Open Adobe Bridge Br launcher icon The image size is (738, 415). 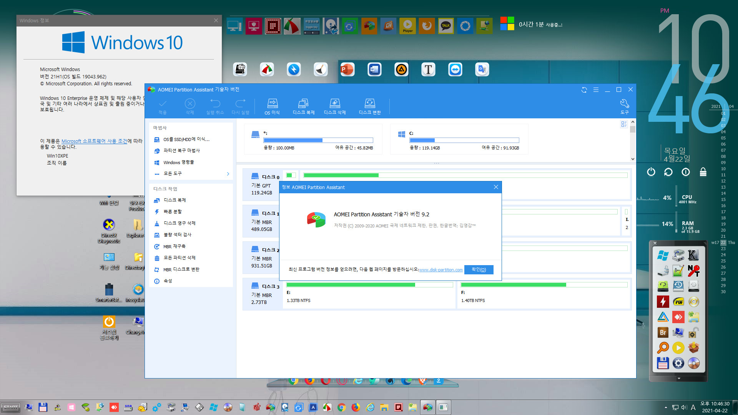[x=663, y=332]
